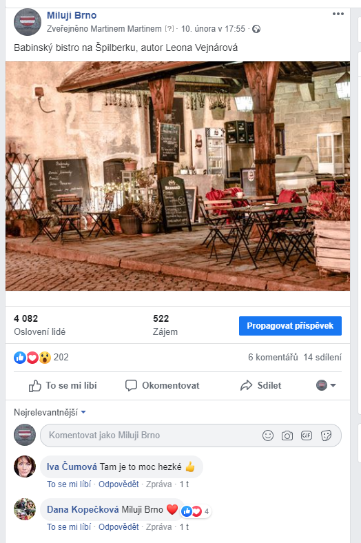Click the speech bubble Okomentovat icon
The height and width of the screenshot is (543, 361).
point(131,385)
